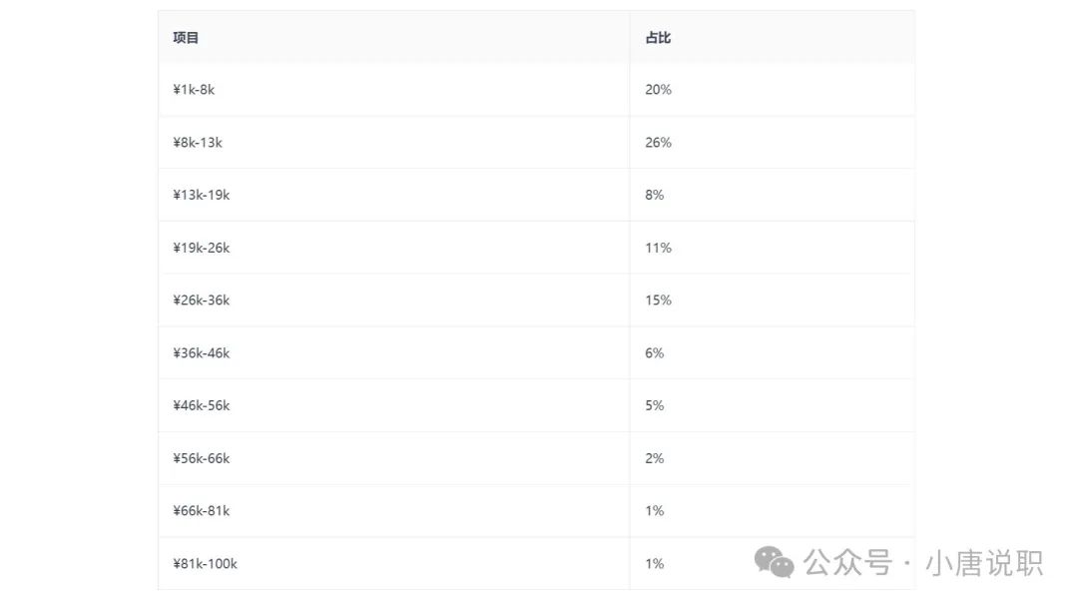
Task: Click the 26% percentage value
Action: [658, 143]
